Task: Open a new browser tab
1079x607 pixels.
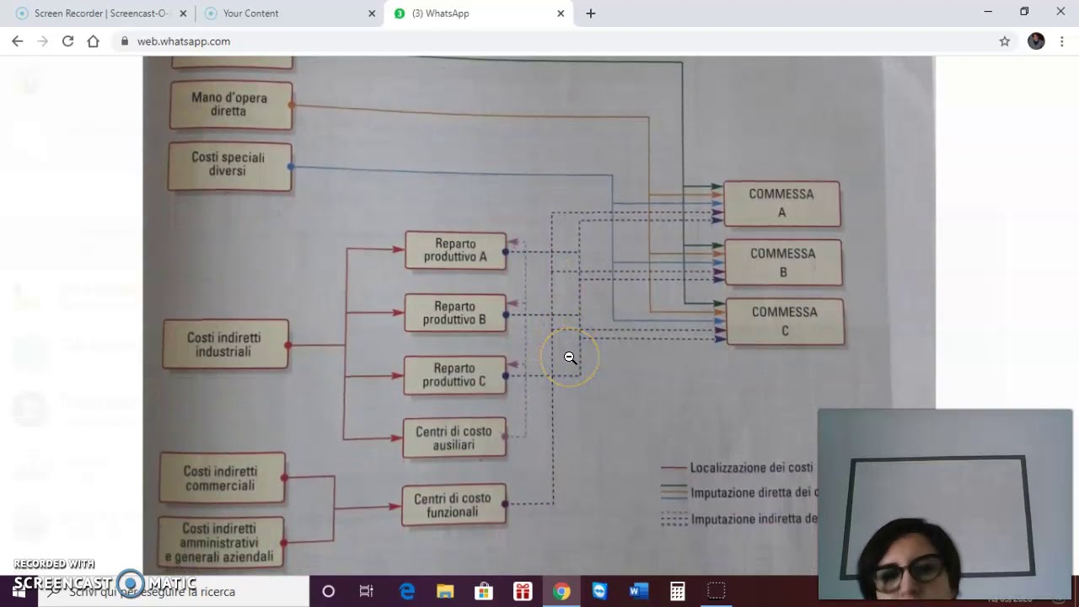Action: click(x=590, y=13)
